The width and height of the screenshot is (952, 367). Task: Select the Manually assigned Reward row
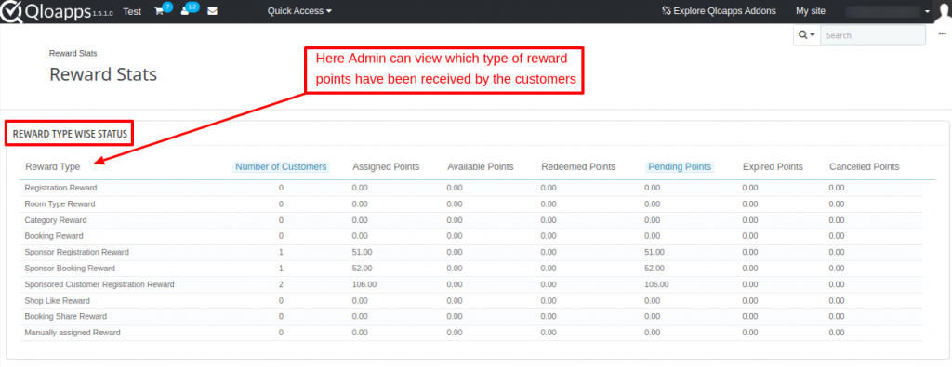470,333
